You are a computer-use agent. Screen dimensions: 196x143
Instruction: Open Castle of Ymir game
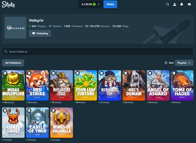click(37, 122)
